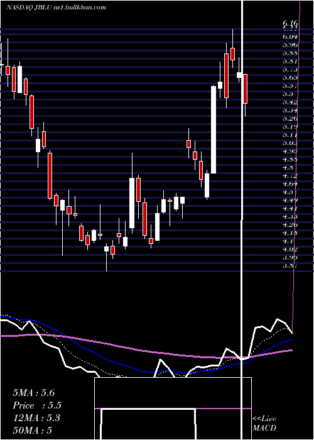Click the 5.73 price axis label
The width and height of the screenshot is (314, 440).
click(290, 69)
